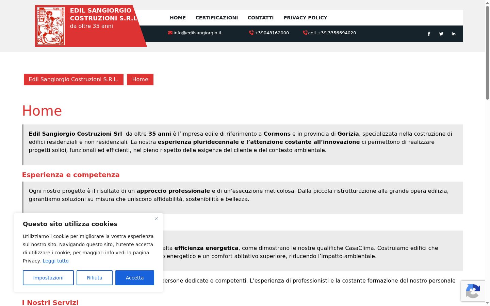The height and width of the screenshot is (306, 490).
Task: Click the Esperienza e competenza heading
Action: 71,175
